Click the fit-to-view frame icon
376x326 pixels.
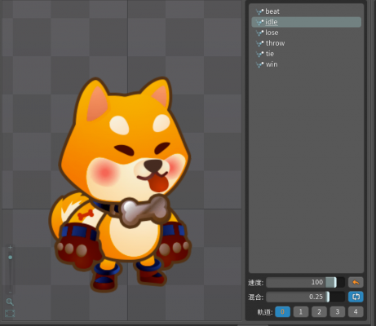click(10, 313)
